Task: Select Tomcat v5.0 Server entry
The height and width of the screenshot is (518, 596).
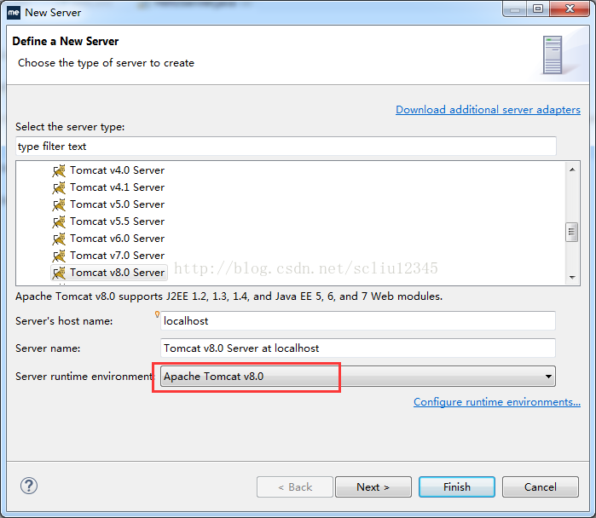Action: (117, 204)
